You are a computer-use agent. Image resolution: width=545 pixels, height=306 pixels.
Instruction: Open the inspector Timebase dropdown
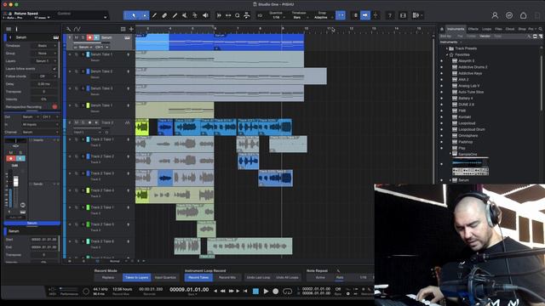[43, 45]
